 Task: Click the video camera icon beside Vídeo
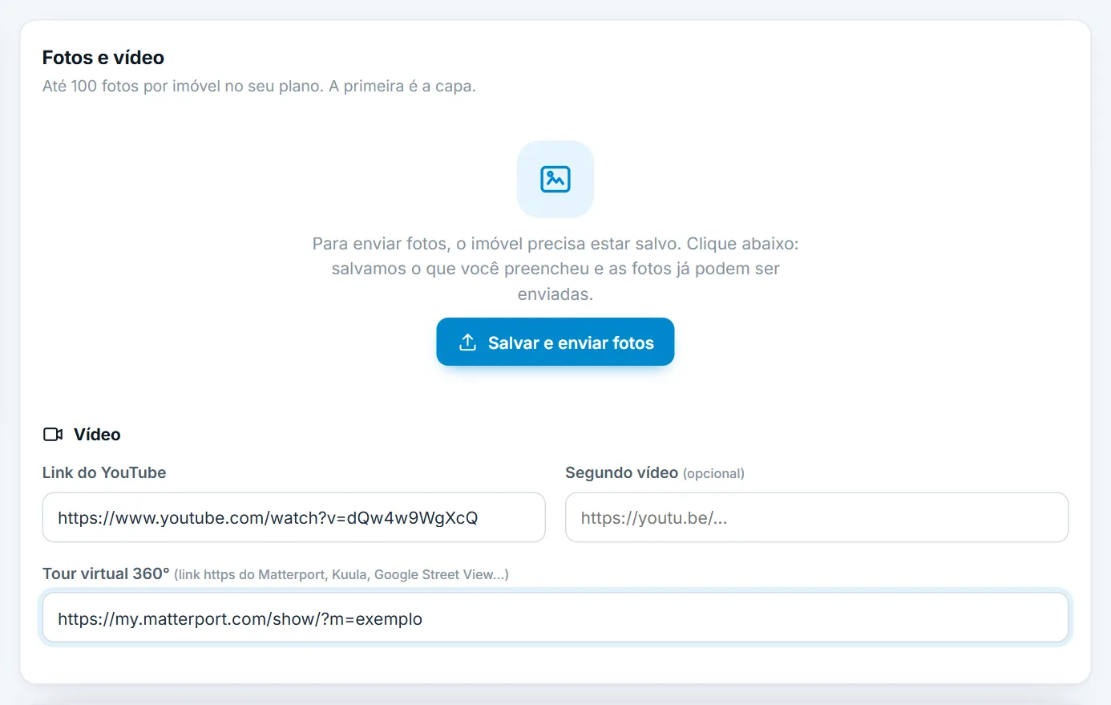[x=53, y=435]
